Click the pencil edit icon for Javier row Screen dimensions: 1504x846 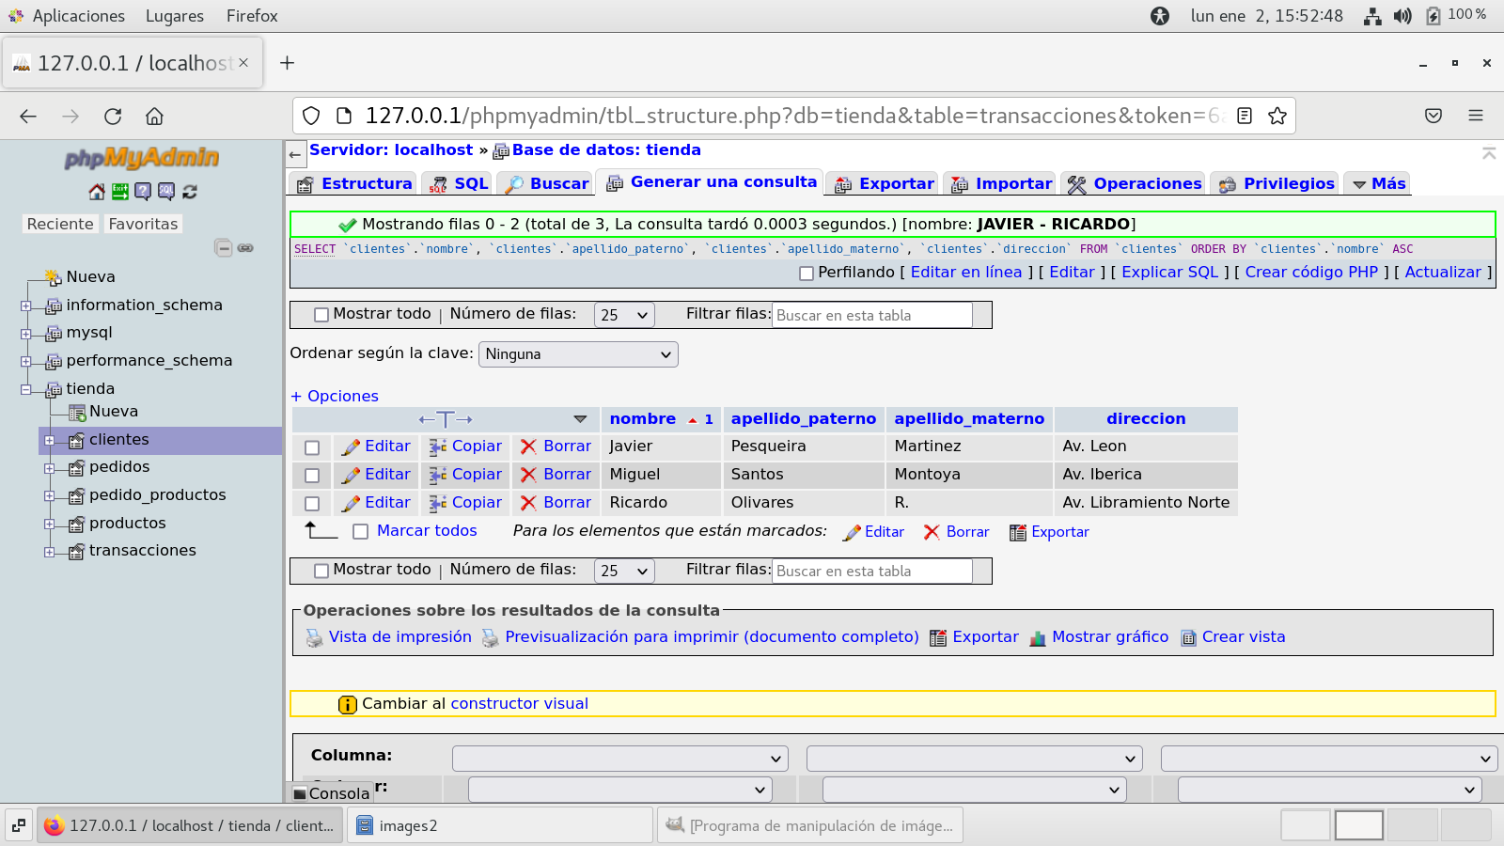tap(351, 447)
